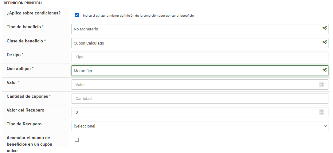Click the green checkmark in Tipo de beneficio

pos(324,28)
